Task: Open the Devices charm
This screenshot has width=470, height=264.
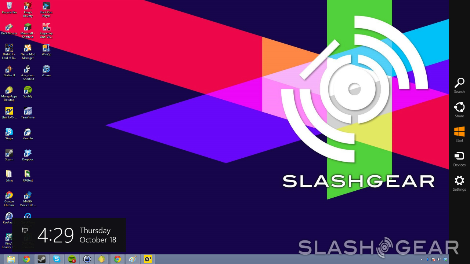Action: point(459,159)
